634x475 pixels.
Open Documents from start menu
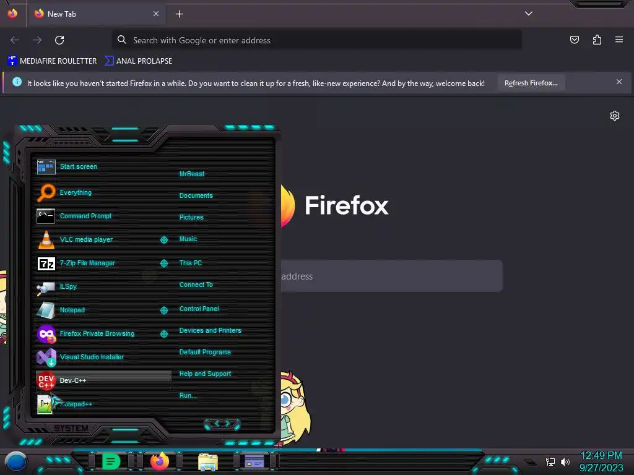point(196,195)
